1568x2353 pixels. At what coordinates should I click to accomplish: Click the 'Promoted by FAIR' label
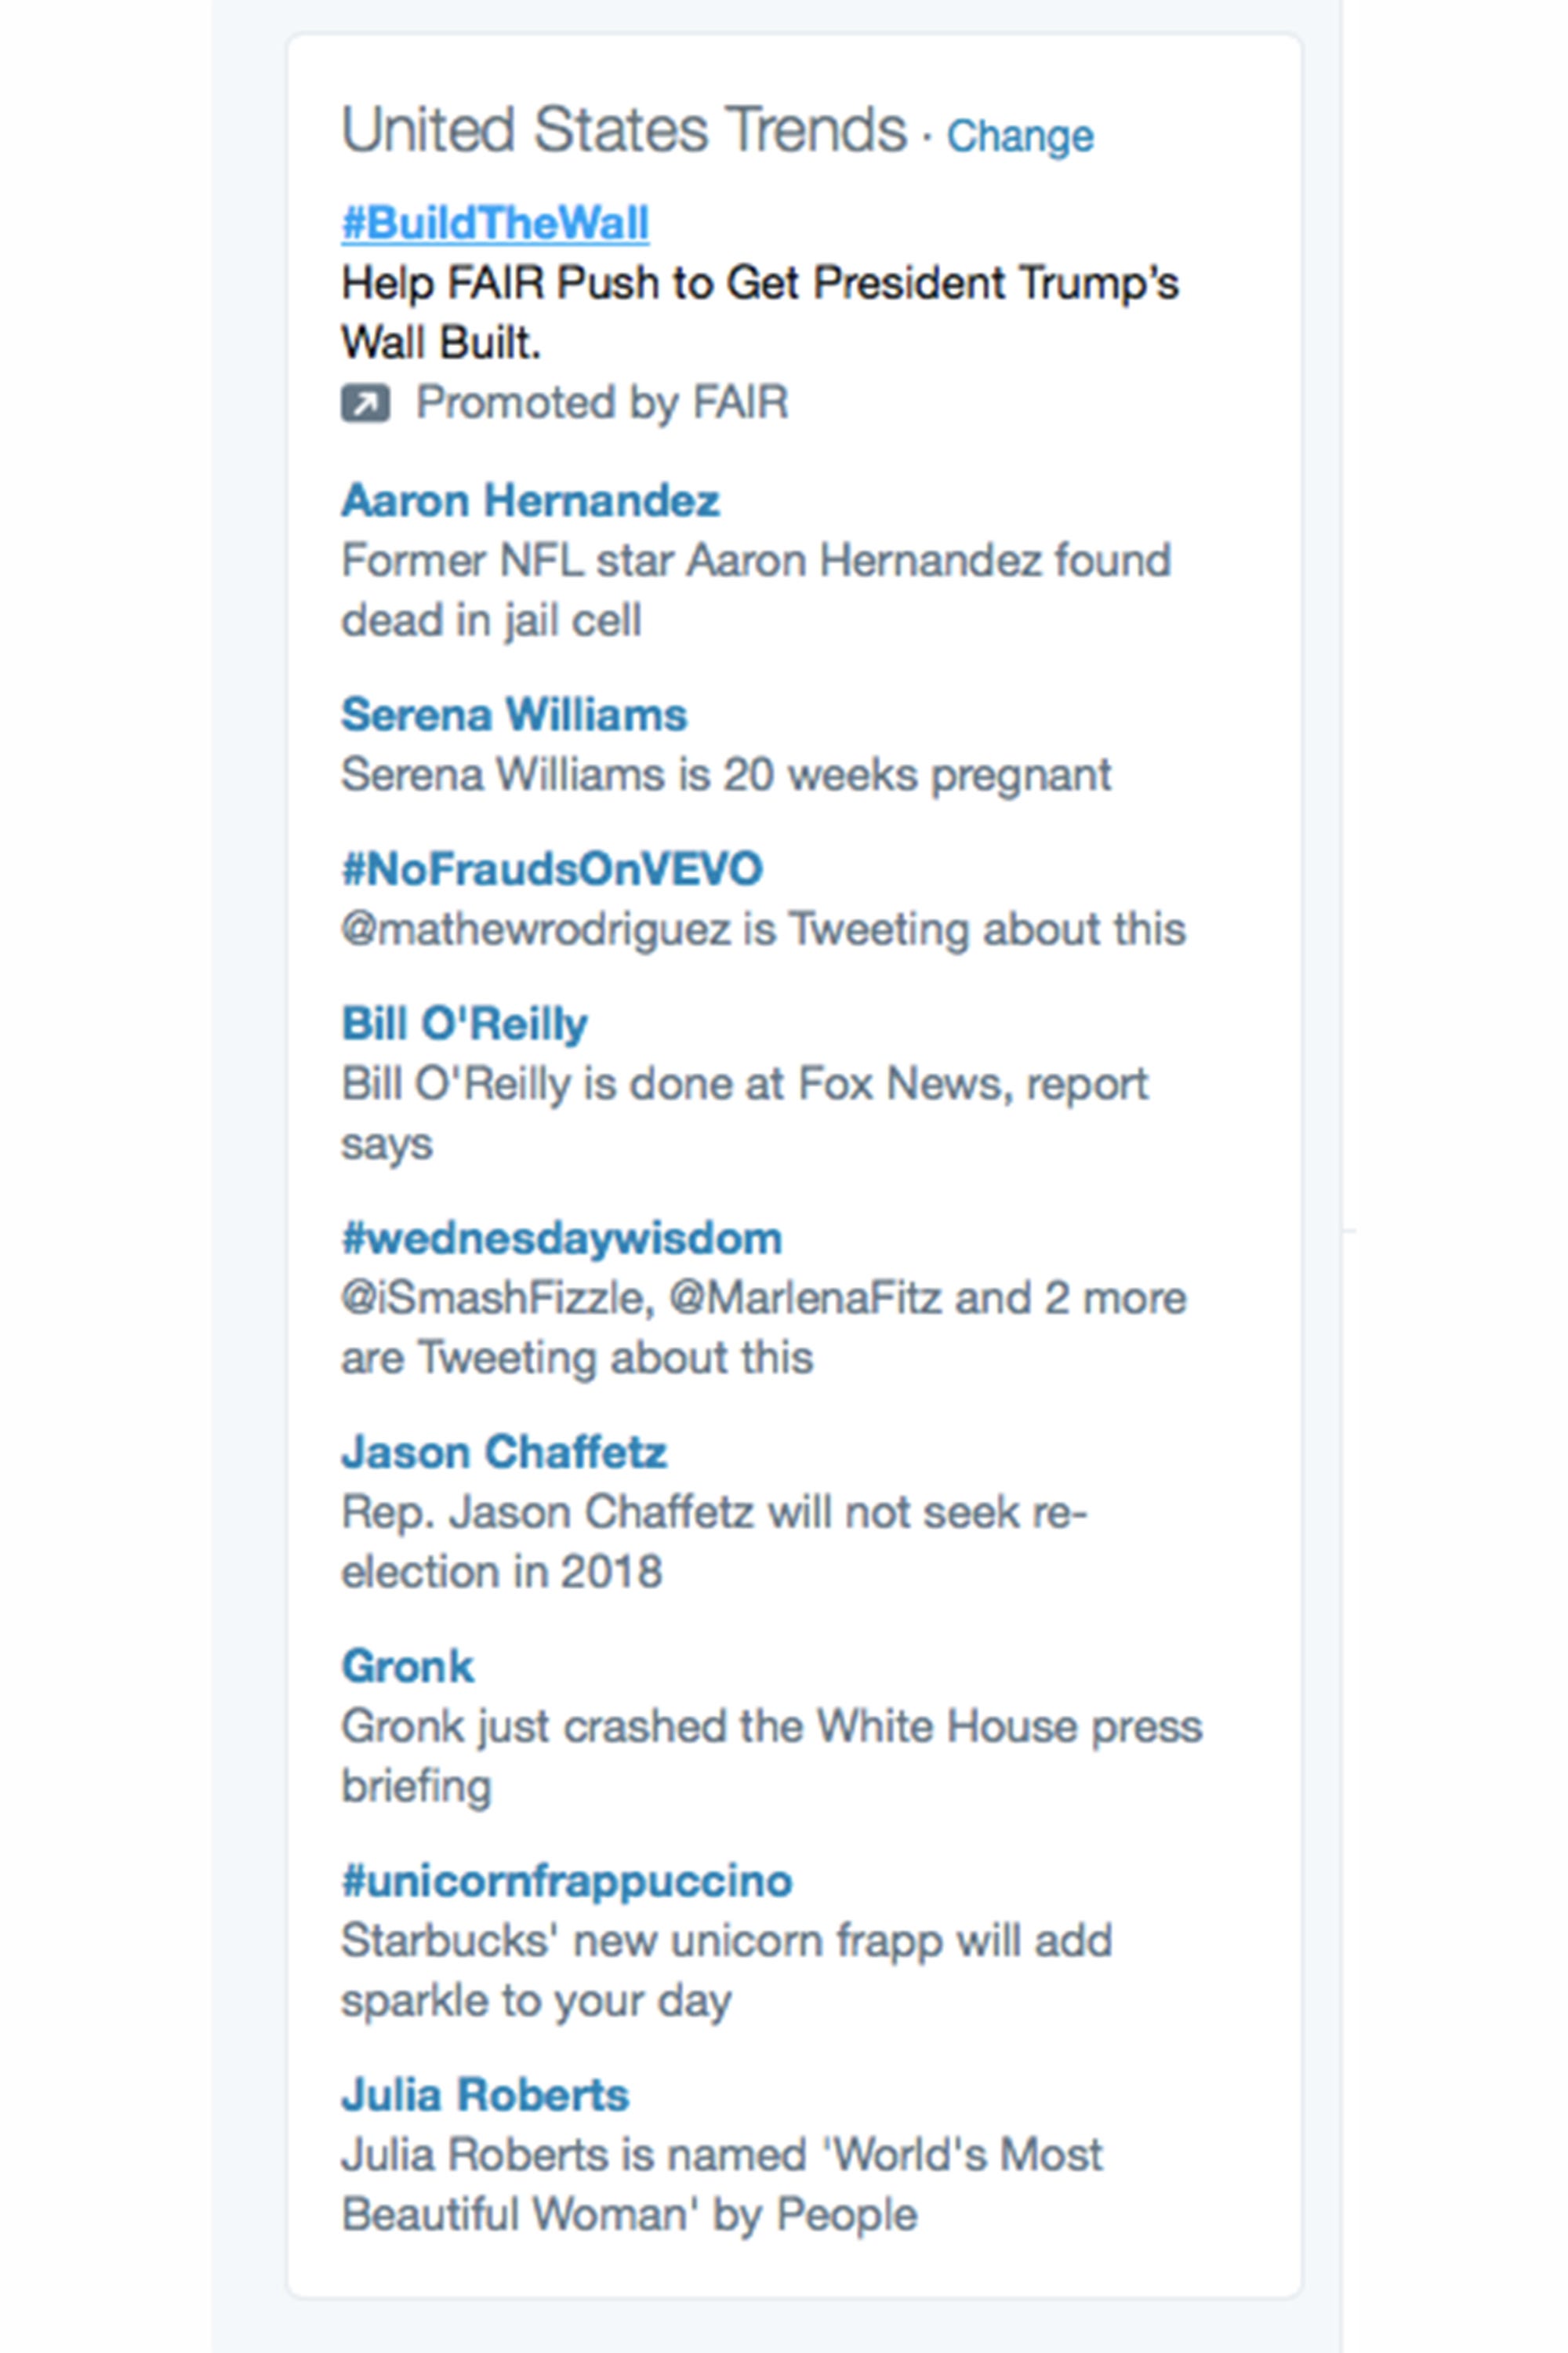602,403
